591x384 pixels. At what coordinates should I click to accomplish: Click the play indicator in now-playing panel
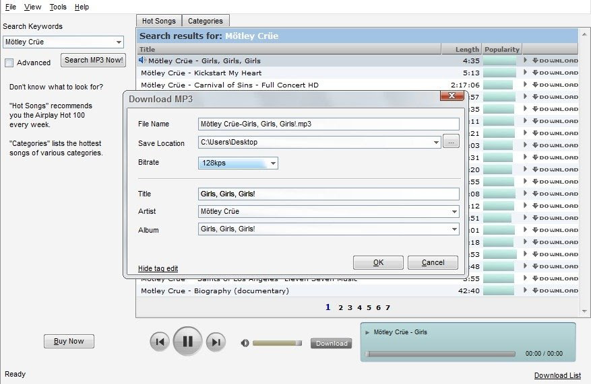click(x=367, y=332)
